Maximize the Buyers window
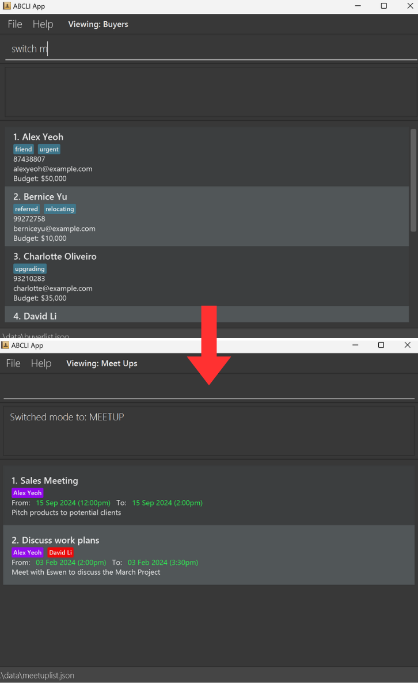The width and height of the screenshot is (418, 683). [383, 6]
